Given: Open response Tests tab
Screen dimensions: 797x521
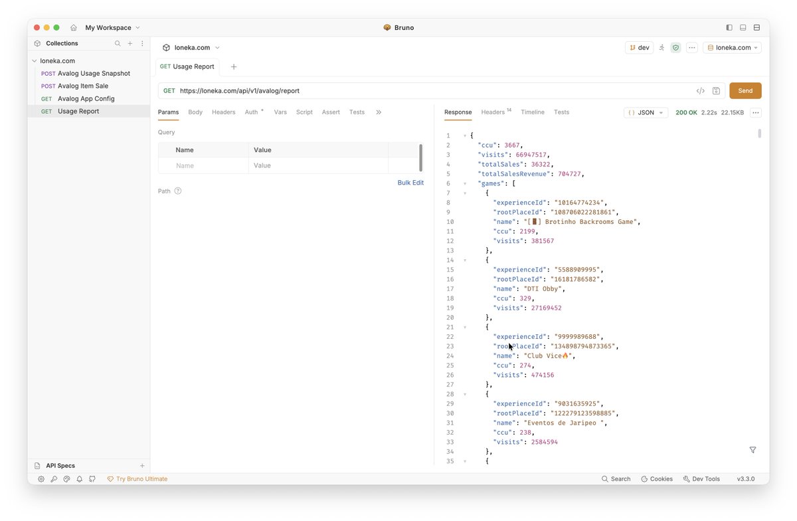Looking at the screenshot, I should (561, 112).
